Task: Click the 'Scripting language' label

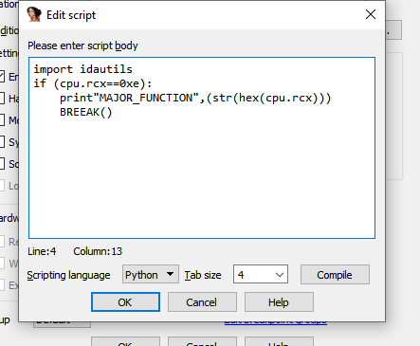Action: point(68,275)
